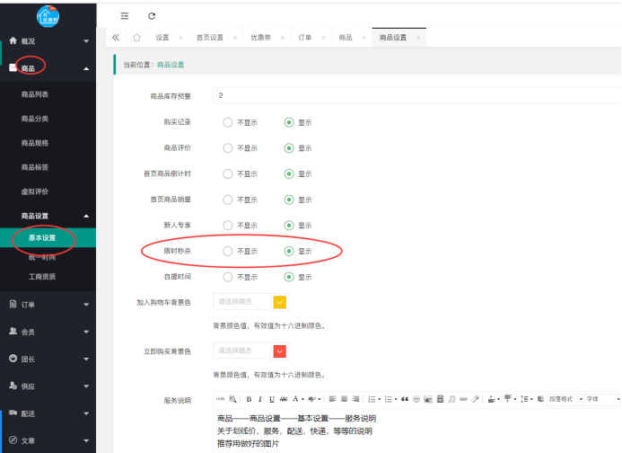Expand the 订单 sidebar menu

48,305
